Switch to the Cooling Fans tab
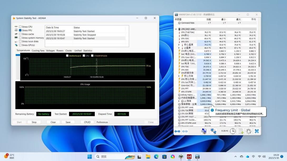This screenshot has height=161, width=287. tap(38, 51)
